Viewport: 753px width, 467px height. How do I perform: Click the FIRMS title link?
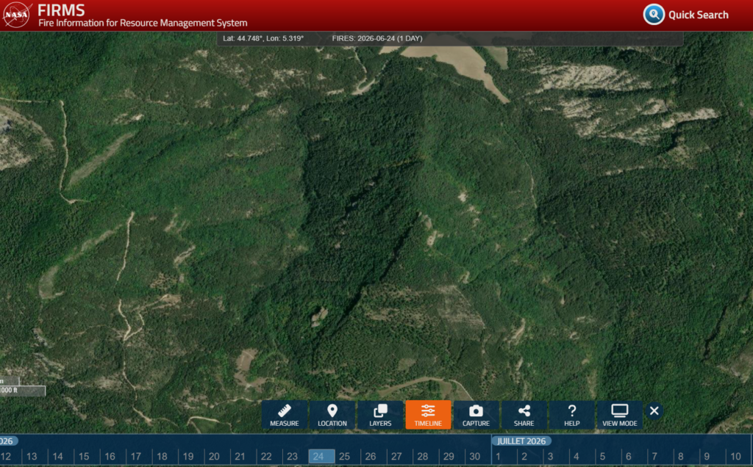[61, 10]
